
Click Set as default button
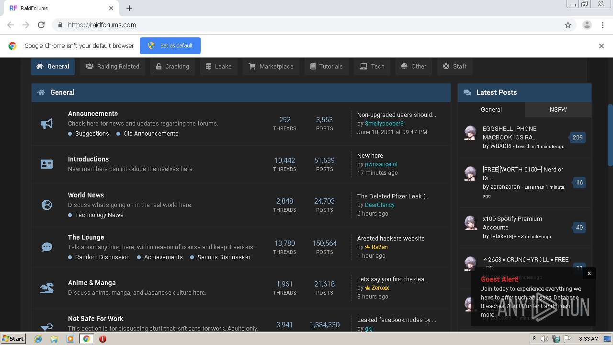click(170, 46)
